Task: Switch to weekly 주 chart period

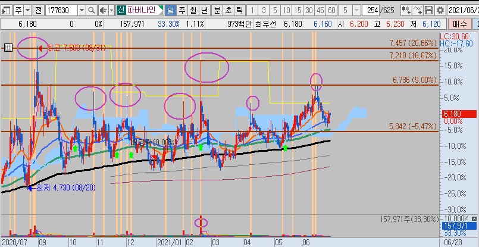Action: coord(181,10)
